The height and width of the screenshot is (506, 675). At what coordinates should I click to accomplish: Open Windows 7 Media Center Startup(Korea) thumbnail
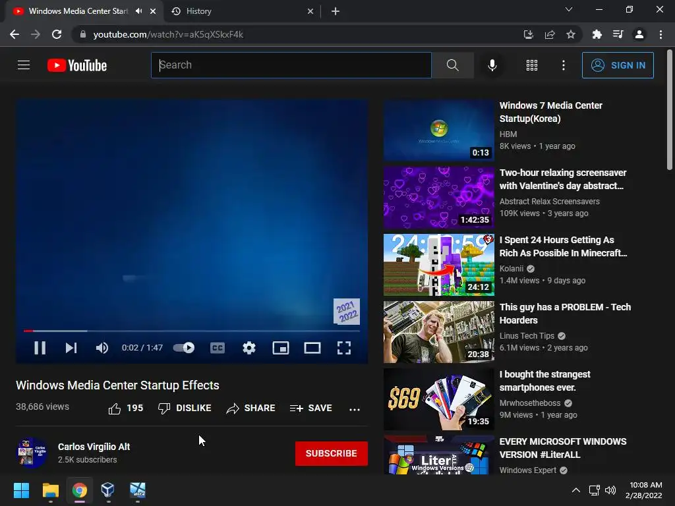pos(438,130)
